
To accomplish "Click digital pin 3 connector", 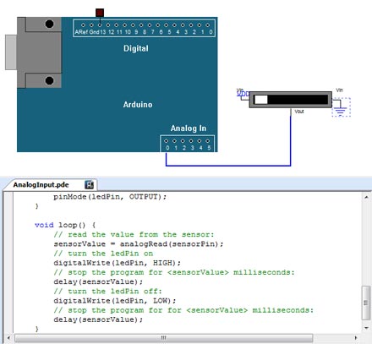I will (183, 25).
